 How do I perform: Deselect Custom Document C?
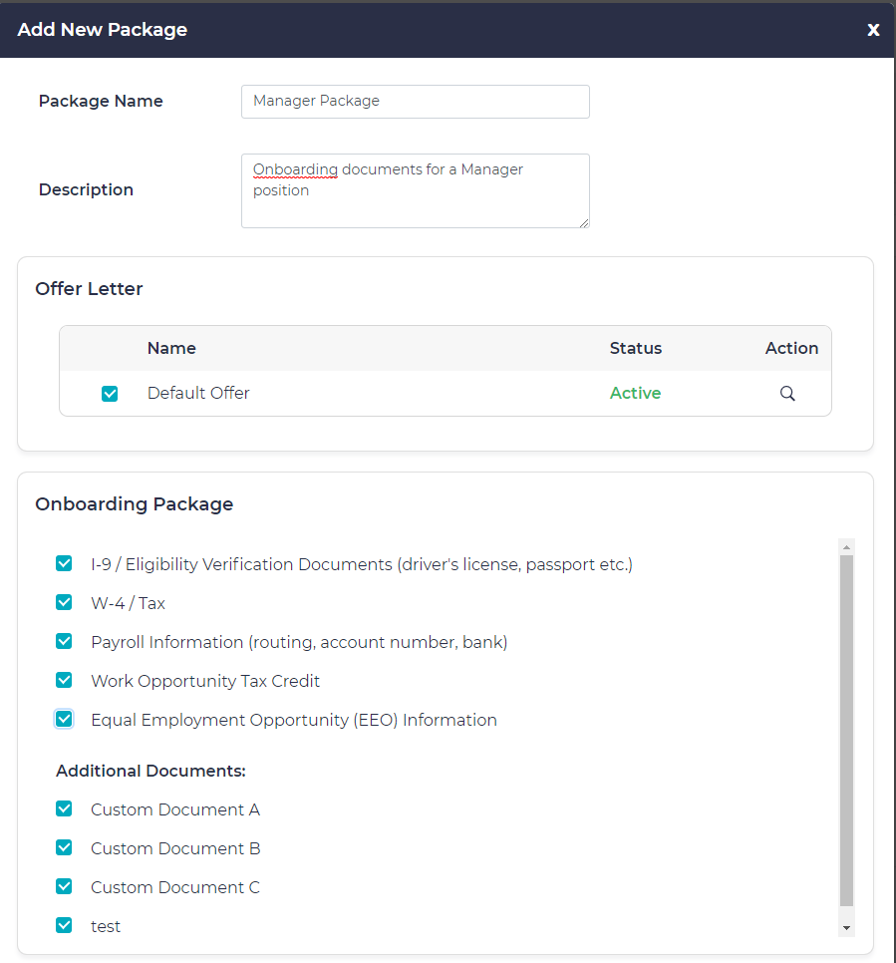(65, 887)
